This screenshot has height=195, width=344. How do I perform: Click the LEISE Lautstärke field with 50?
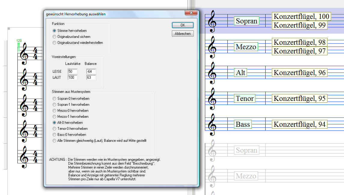[x=72, y=72]
